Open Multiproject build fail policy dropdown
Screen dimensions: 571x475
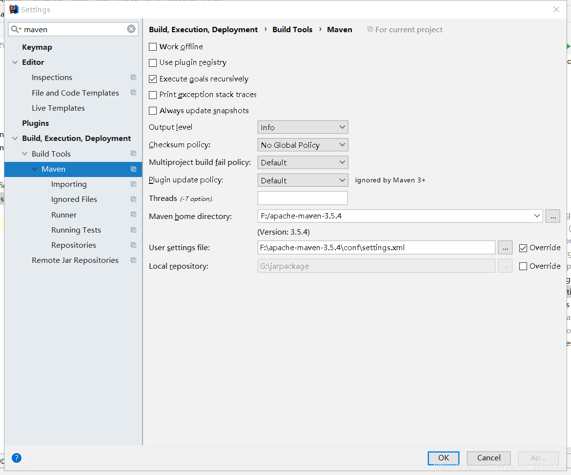pyautogui.click(x=303, y=162)
